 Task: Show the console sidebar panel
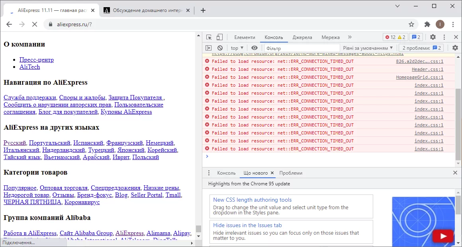click(x=208, y=48)
